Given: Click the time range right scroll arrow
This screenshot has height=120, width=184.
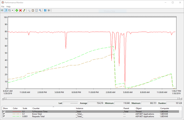Looking at the screenshot, I should tap(181, 99).
